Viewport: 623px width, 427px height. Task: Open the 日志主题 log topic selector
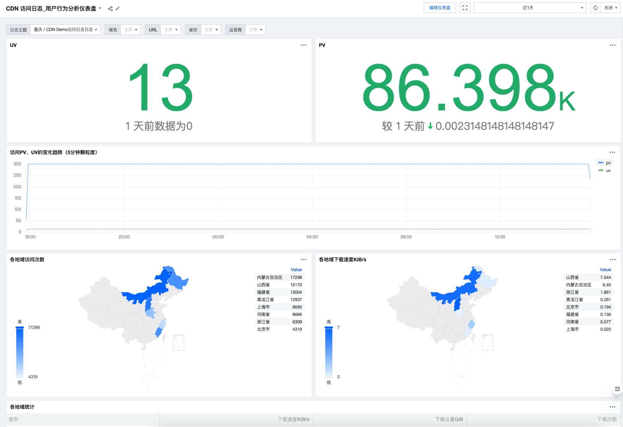[65, 30]
